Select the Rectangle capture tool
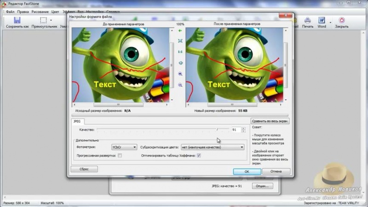368x207 pixels. point(43,20)
